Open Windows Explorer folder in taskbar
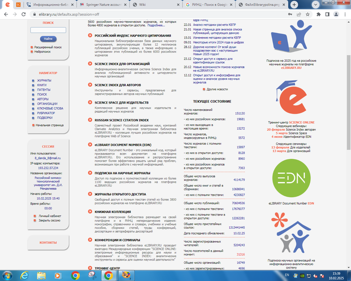 pos(42,275)
